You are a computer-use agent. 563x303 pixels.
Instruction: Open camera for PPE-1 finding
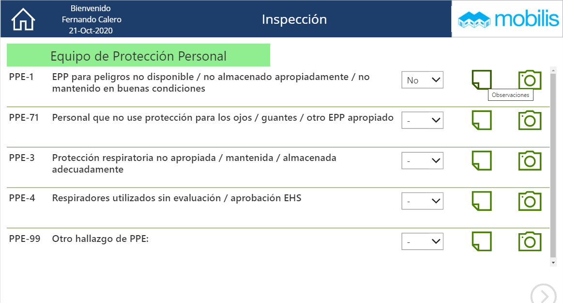pos(530,80)
